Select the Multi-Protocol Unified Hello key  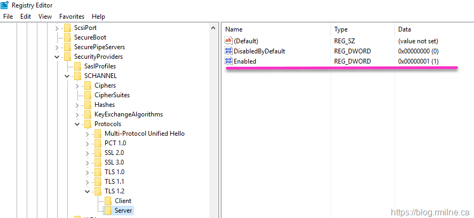pos(144,134)
